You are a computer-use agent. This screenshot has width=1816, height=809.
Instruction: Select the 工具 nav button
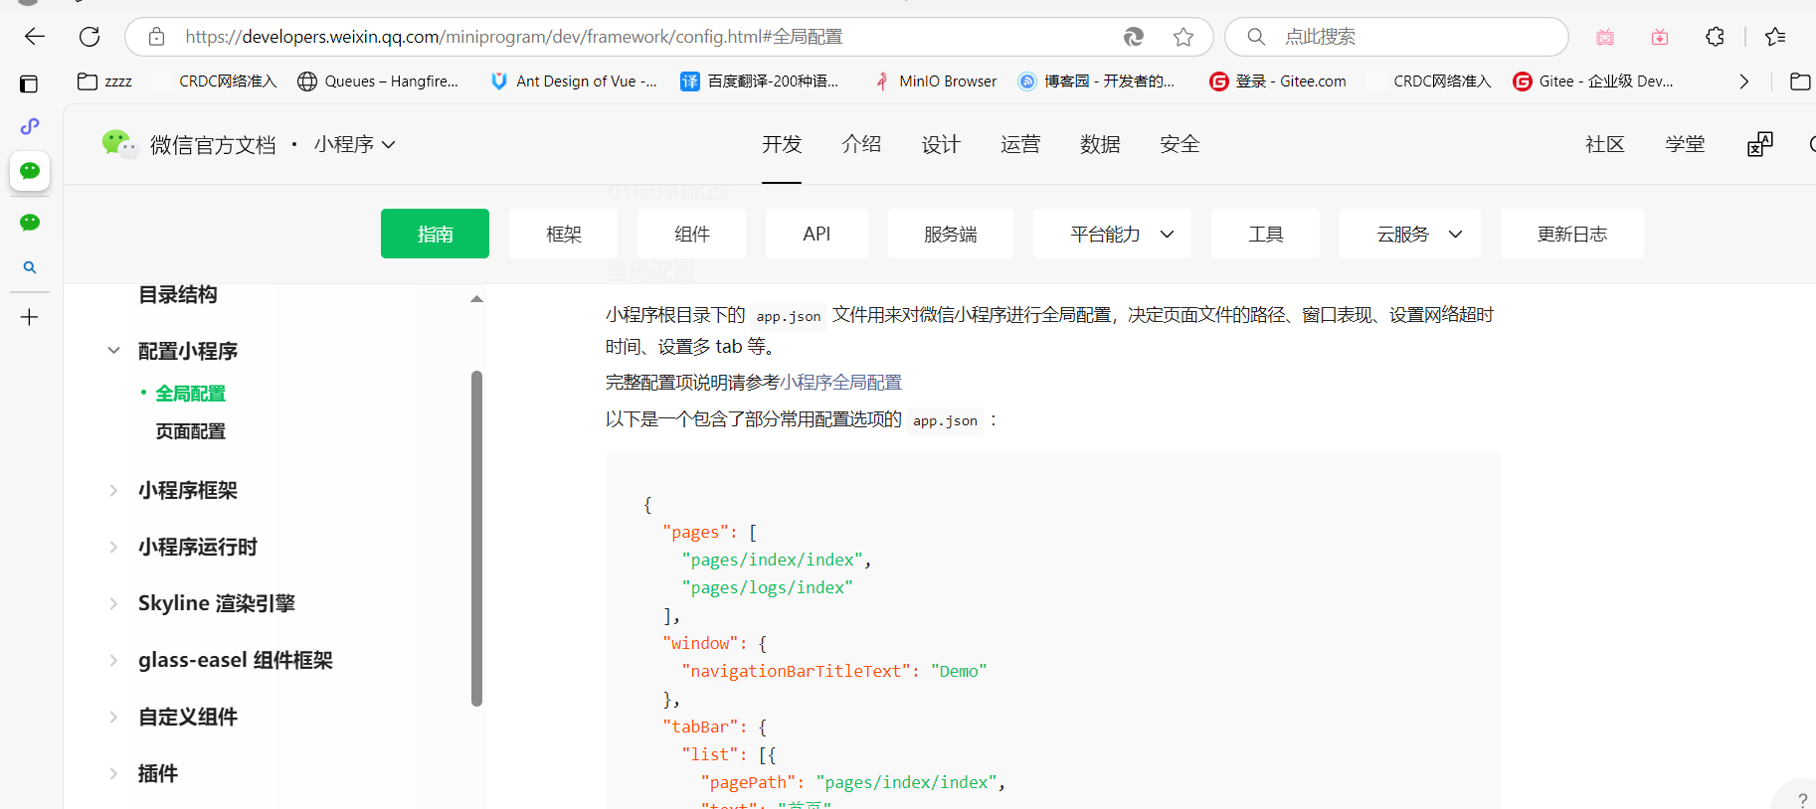click(1265, 234)
